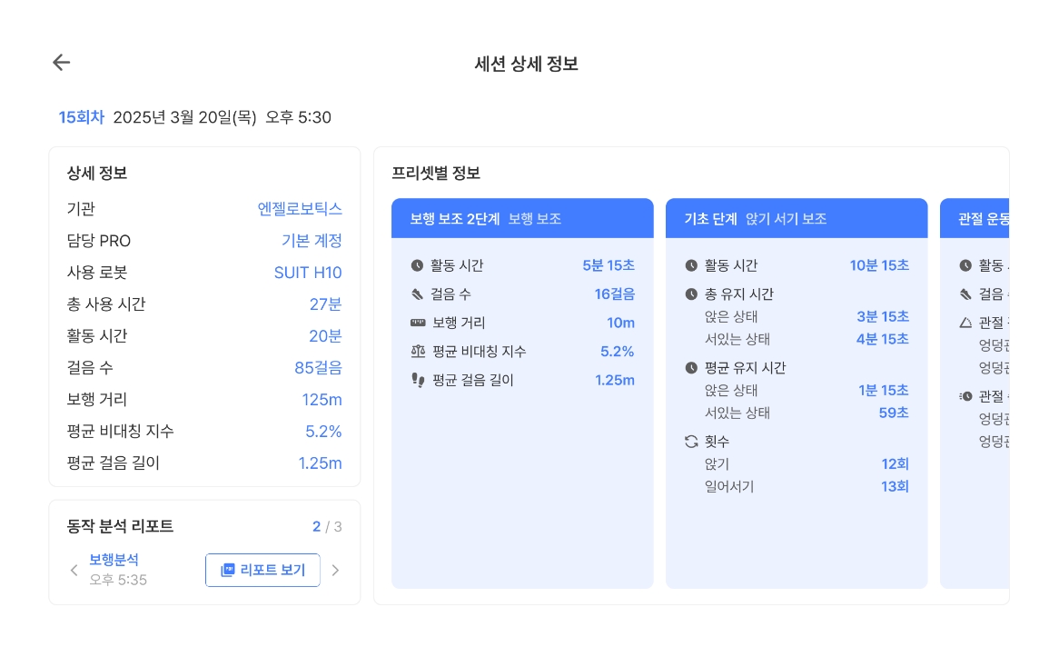Click the 걸음 수 footstep icon
Screen dimensions: 1059x657
click(x=417, y=294)
